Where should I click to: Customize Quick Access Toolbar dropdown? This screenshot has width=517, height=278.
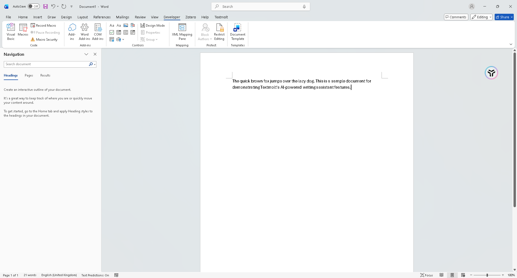tap(72, 6)
